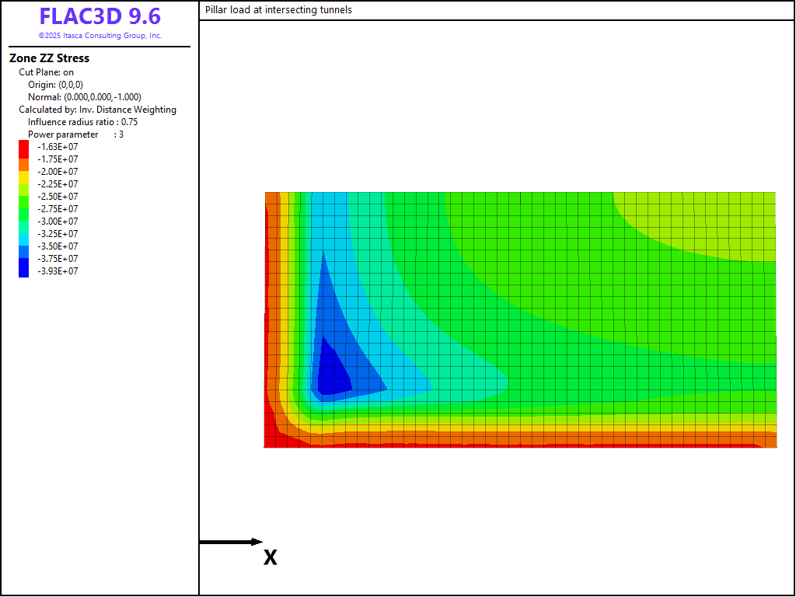Click the Origin (0,0,0) legend entry

[x=55, y=85]
